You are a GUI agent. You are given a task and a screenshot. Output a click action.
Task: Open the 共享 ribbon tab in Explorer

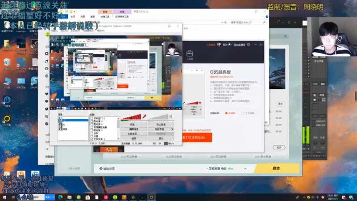(83, 17)
